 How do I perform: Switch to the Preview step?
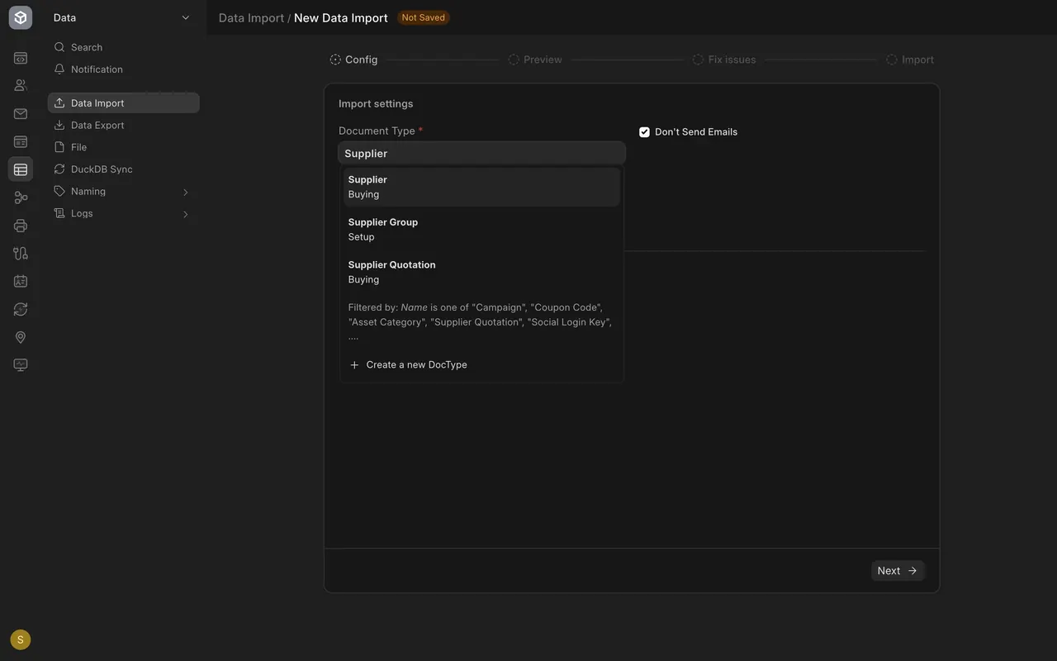click(x=535, y=59)
